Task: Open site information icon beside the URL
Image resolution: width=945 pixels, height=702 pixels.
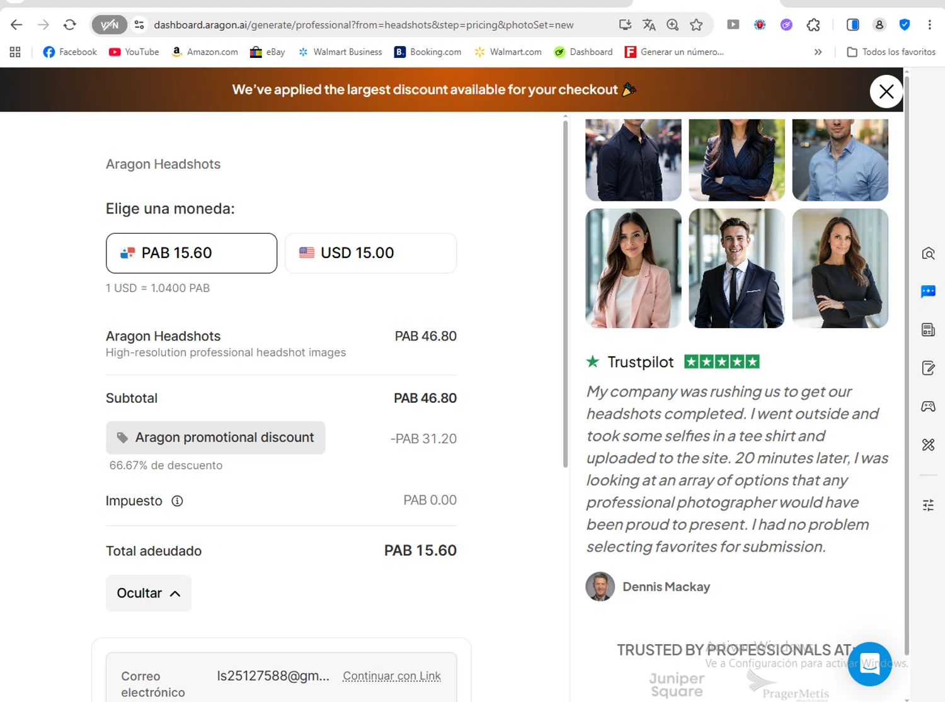Action: tap(139, 25)
